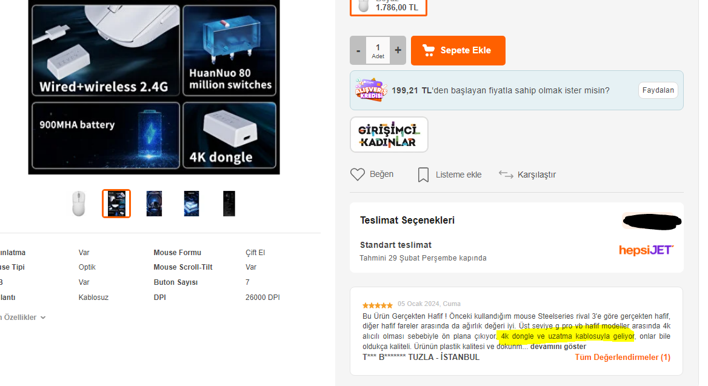Viewport: 708px width, 386px height.
Task: Click the Karşılaştır compare arrows icon
Action: (x=506, y=175)
